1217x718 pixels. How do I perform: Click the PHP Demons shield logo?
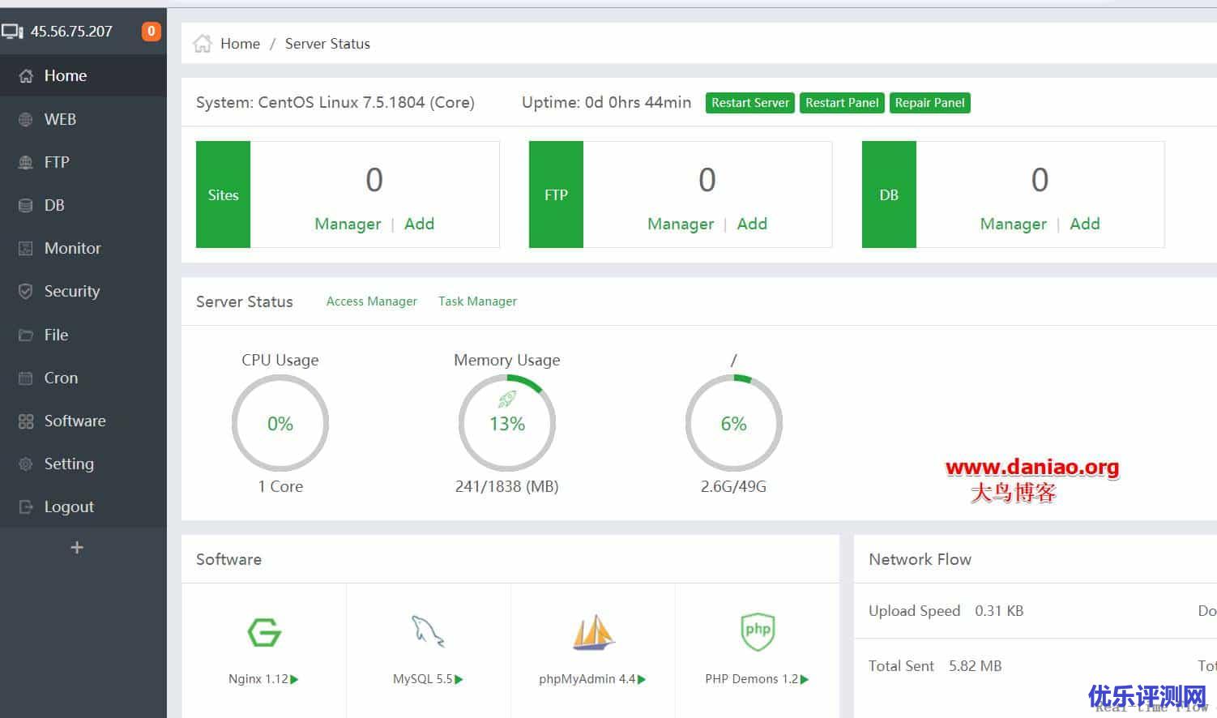[758, 632]
